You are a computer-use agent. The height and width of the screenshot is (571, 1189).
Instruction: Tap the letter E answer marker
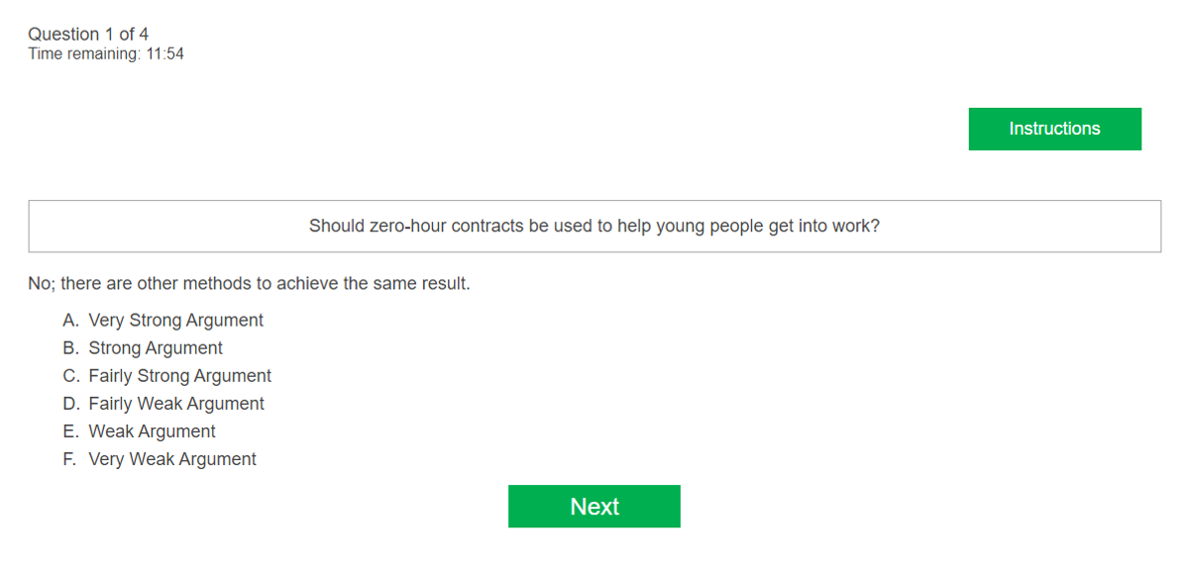click(69, 431)
